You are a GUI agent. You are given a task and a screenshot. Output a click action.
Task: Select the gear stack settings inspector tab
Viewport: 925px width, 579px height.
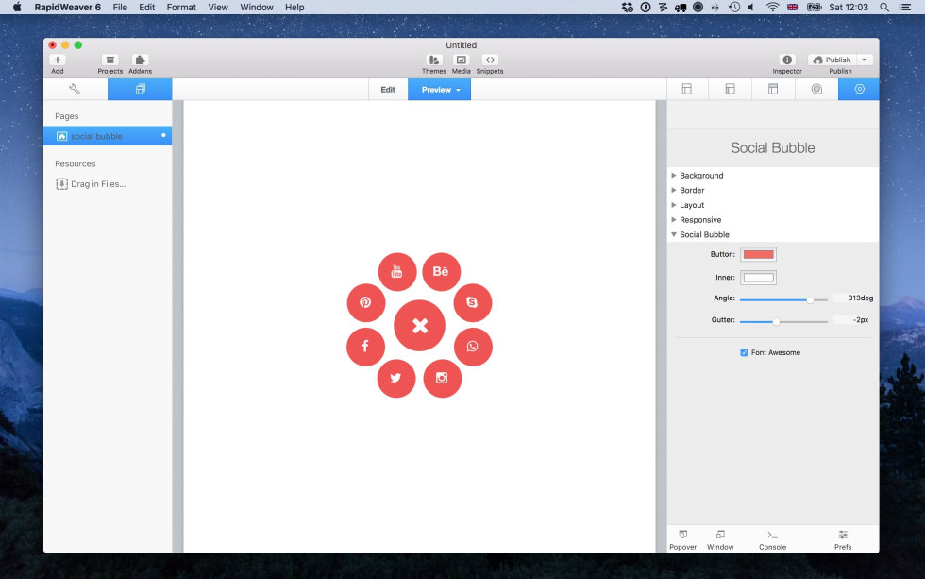(x=859, y=89)
